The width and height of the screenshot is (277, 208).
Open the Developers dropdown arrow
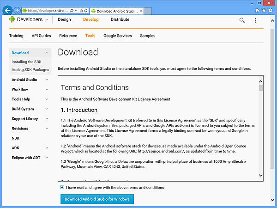tap(47, 20)
